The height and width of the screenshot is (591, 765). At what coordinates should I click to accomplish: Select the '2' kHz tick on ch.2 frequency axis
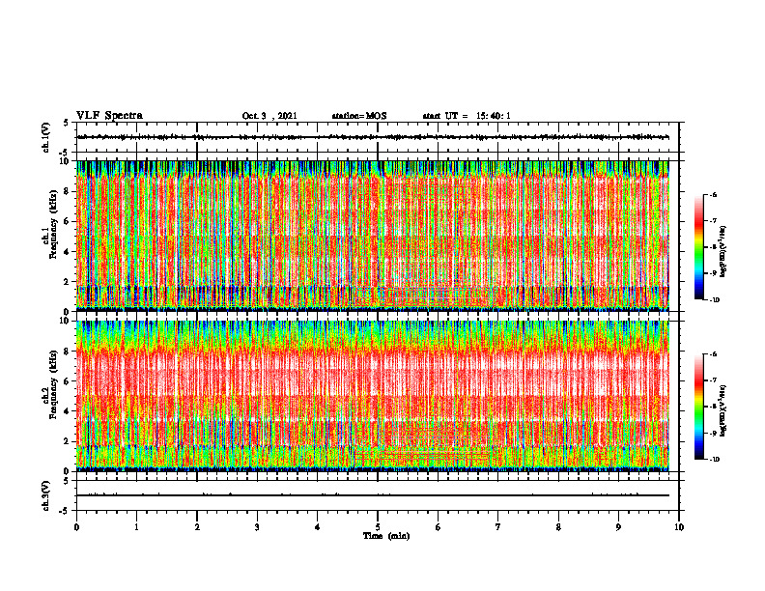68,441
